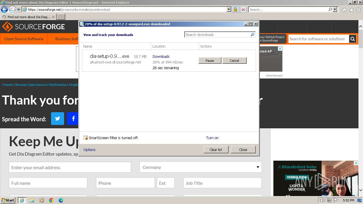Close the Slashdot Jobs ad with X icon
This screenshot has height=204, width=363.
(x=356, y=163)
